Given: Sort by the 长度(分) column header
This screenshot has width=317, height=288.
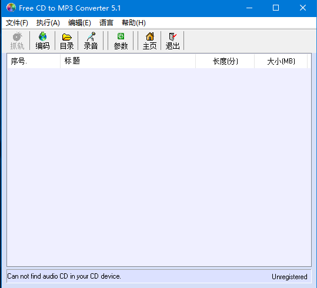Looking at the screenshot, I should pos(225,61).
